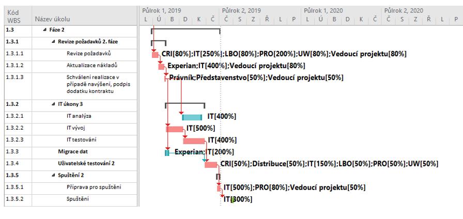Image resolution: width=463 pixels, height=219 pixels.
Task: Click the IT testování red Gantt bar
Action: (x=194, y=141)
